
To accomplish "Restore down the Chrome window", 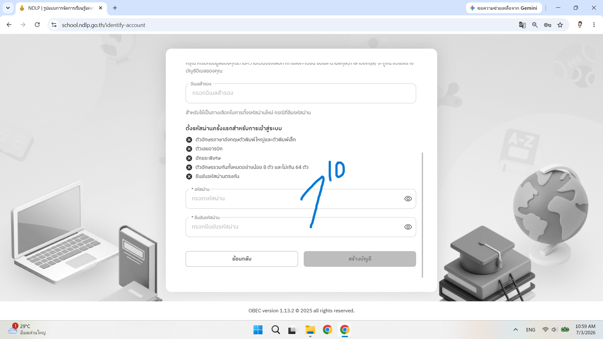I will click(576, 8).
